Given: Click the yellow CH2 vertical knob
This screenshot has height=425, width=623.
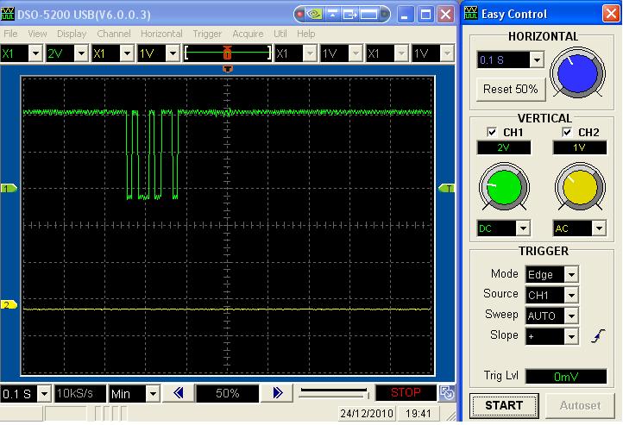Looking at the screenshot, I should pyautogui.click(x=579, y=189).
